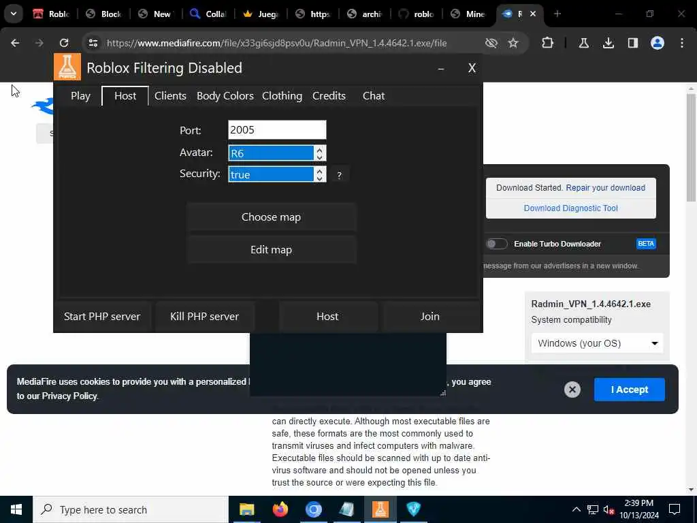
Task: Click the Join button
Action: tap(430, 316)
